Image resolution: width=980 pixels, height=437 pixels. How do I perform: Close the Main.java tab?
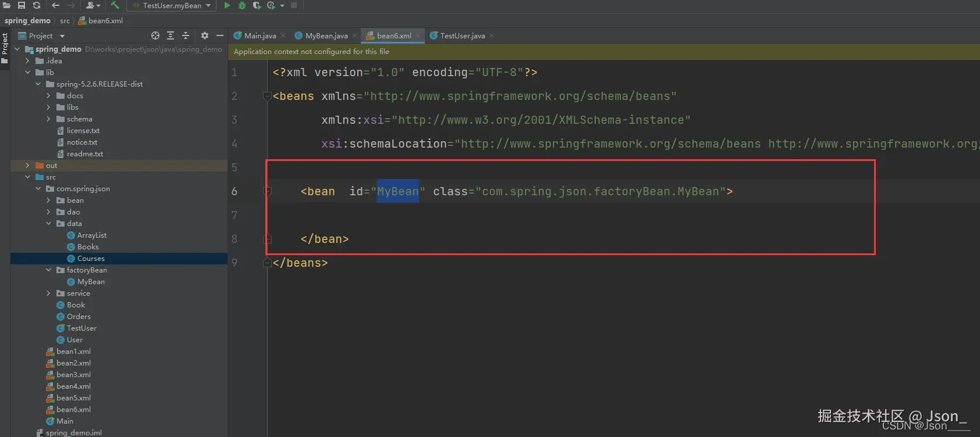point(283,36)
